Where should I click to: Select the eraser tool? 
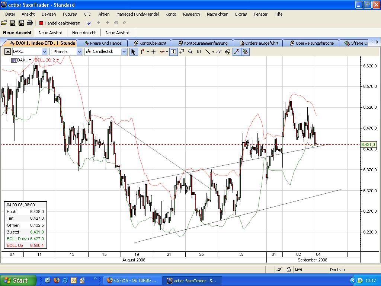click(218, 52)
